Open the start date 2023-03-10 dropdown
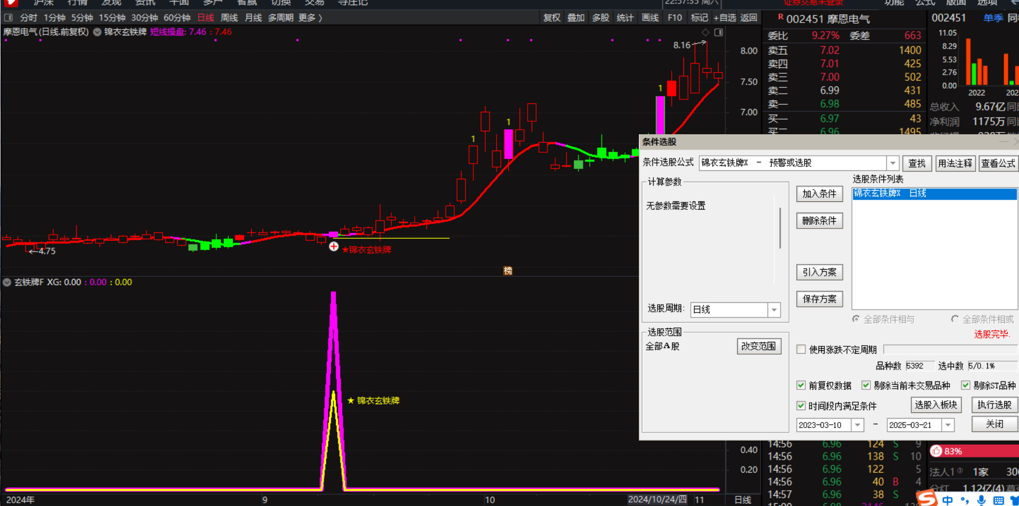Image resolution: width=1019 pixels, height=506 pixels. 857,425
